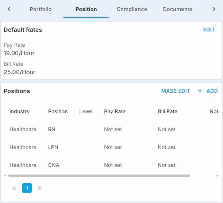Click Bill Rate 'Not set' in CNA row
The image size is (223, 203).
[166, 165]
